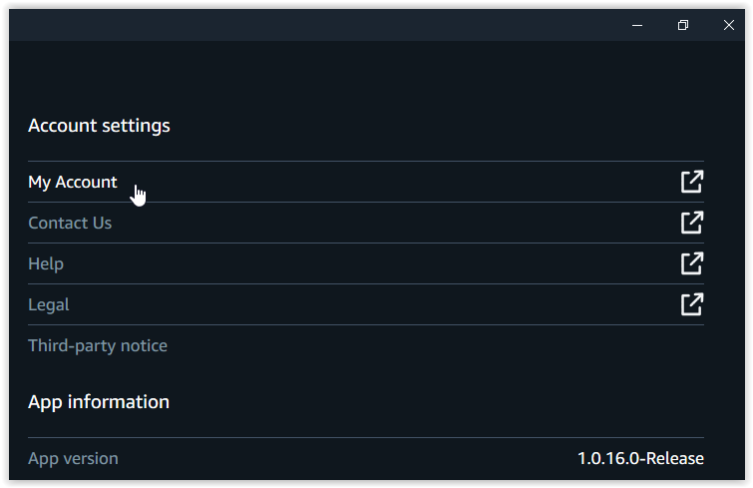Close the settings window
Viewport: 753px width, 488px height.
pos(729,25)
